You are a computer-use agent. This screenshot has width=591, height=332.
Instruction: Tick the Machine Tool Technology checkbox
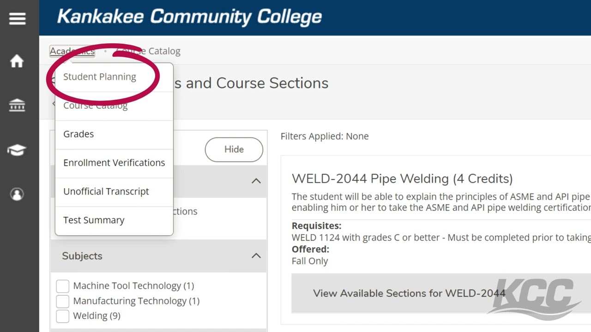pyautogui.click(x=62, y=286)
